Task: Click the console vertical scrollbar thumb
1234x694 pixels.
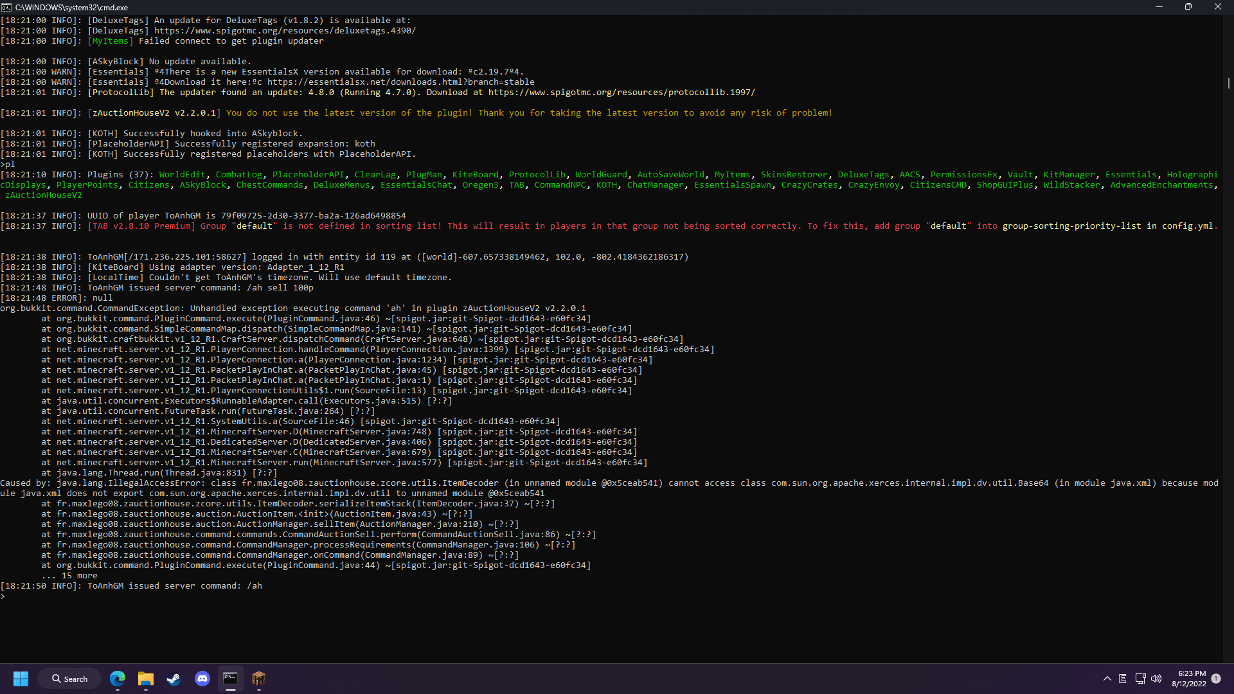Action: click(1228, 83)
